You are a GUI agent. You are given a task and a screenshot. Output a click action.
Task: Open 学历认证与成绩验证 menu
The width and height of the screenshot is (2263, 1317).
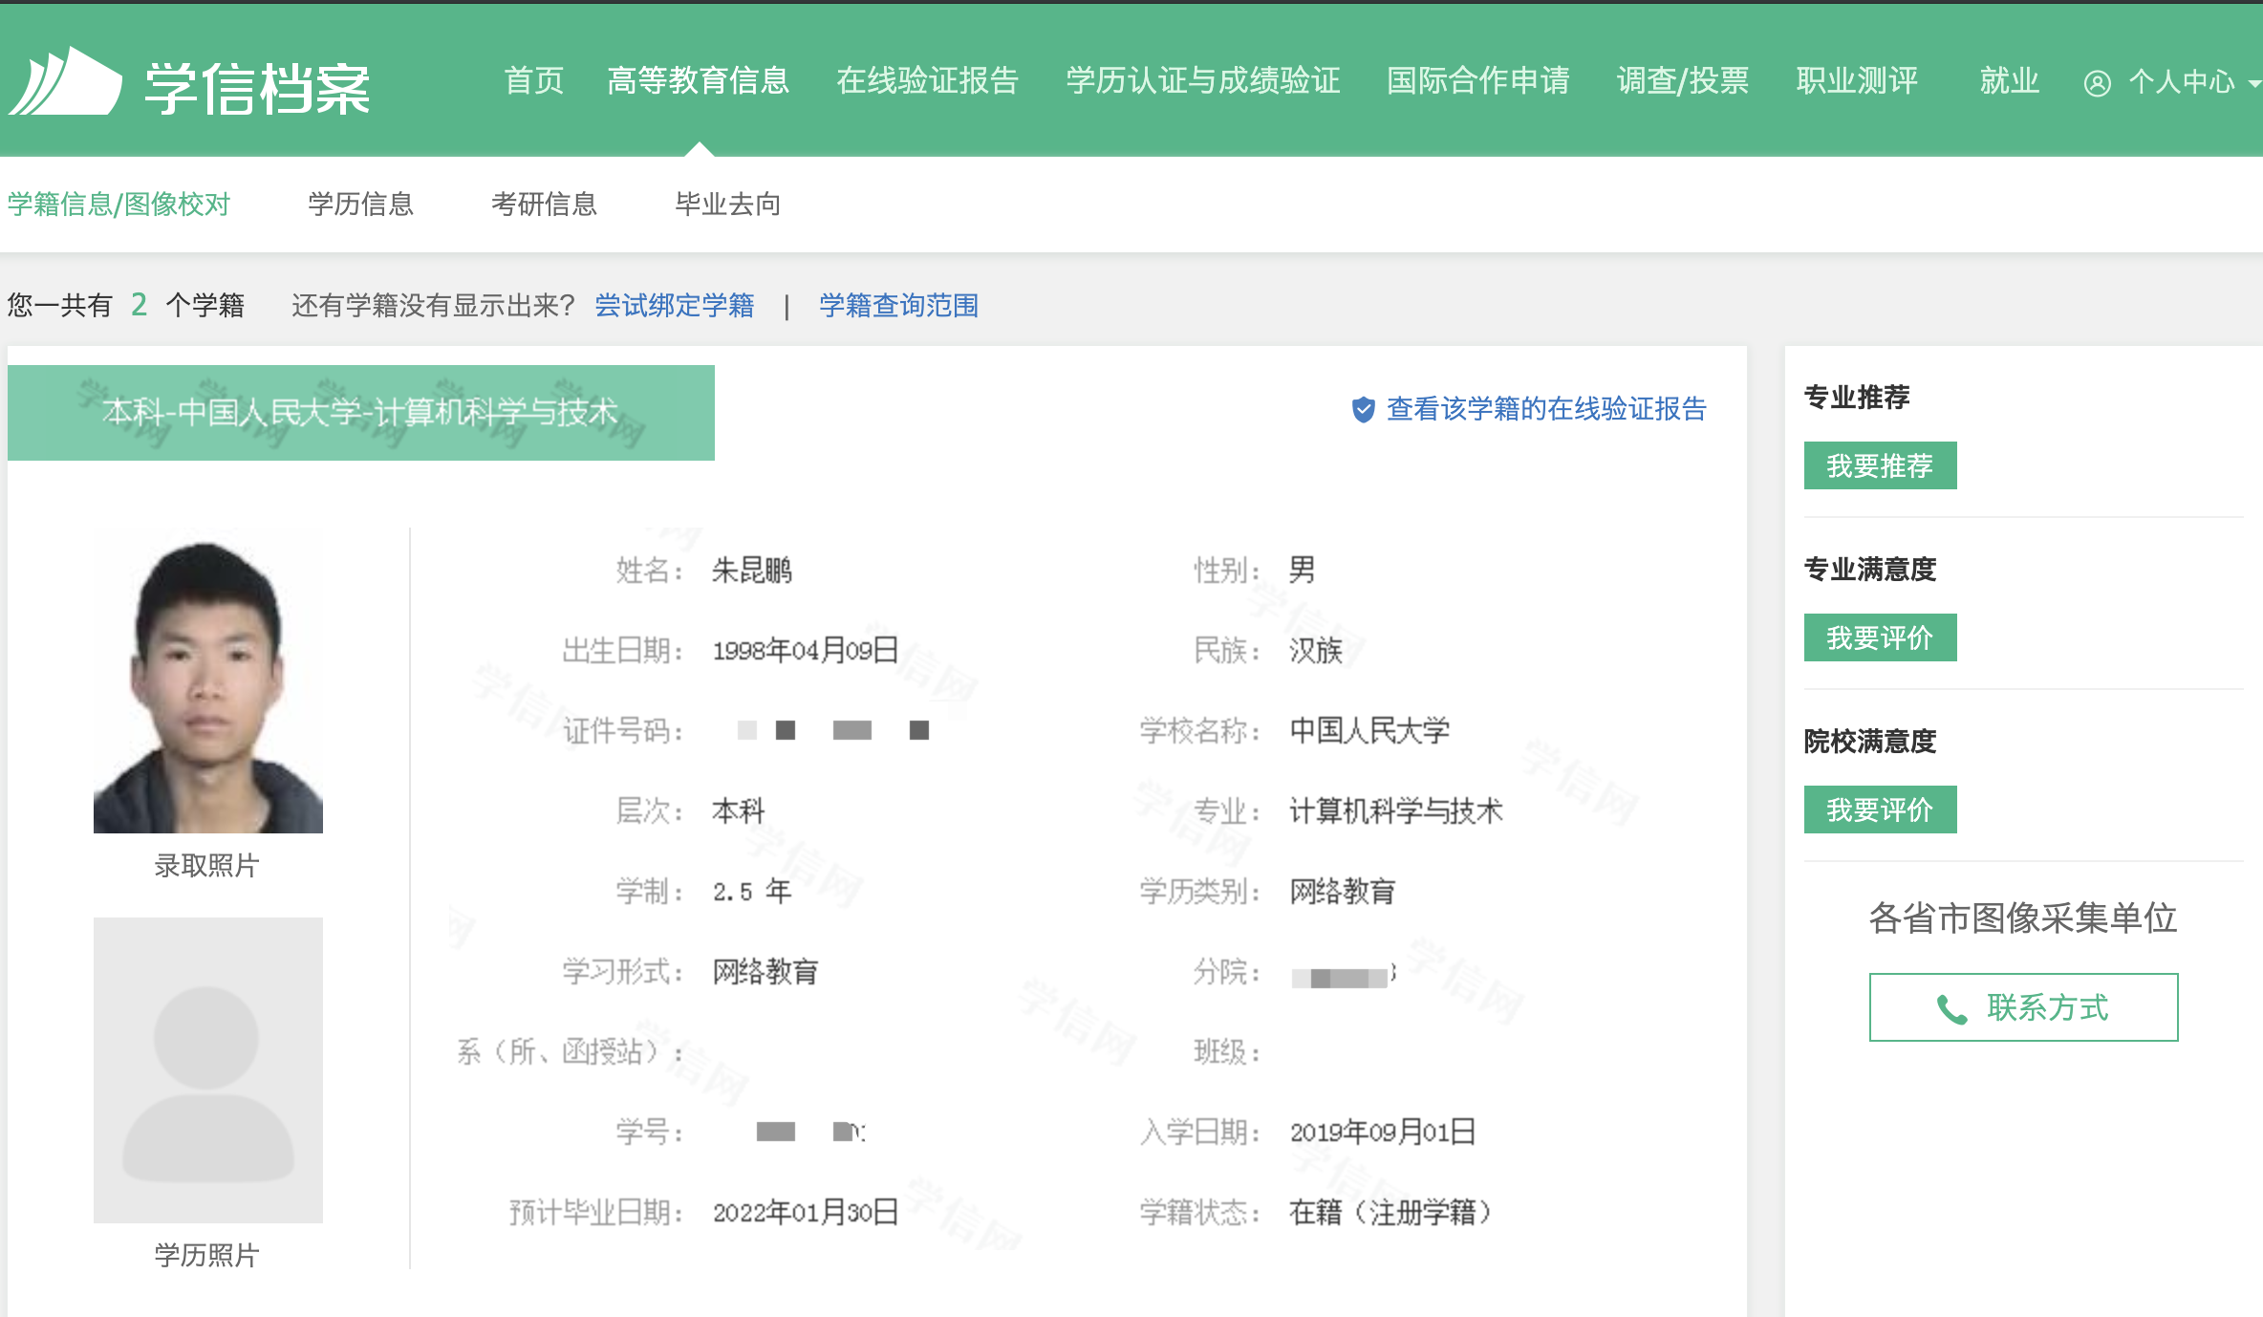(1203, 81)
